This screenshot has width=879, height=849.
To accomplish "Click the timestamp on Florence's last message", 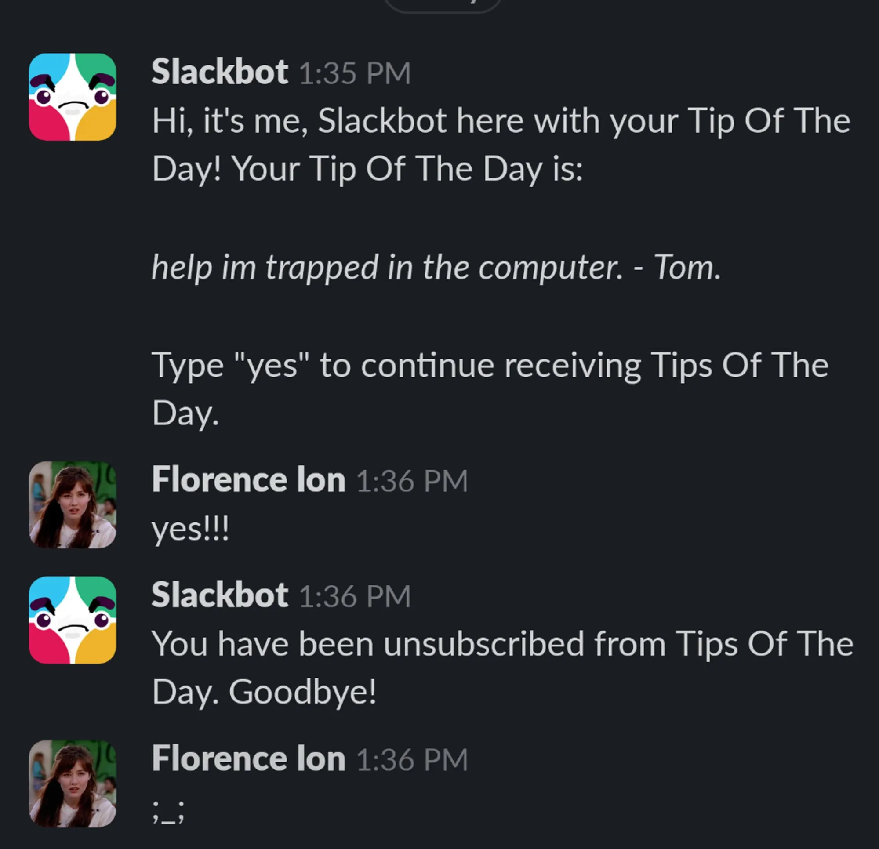I will point(413,760).
